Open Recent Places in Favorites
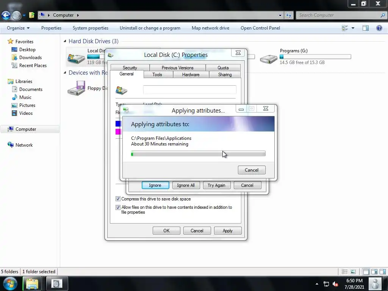 [x=33, y=65]
